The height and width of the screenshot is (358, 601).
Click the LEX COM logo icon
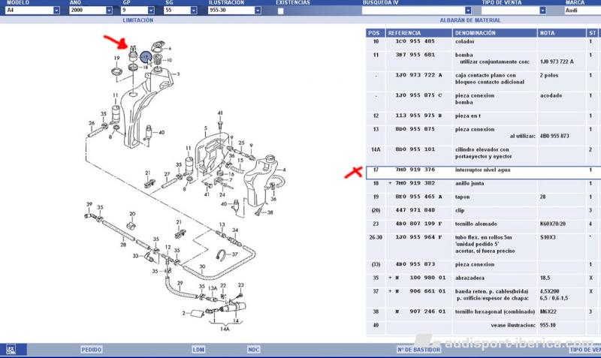click(x=11, y=349)
